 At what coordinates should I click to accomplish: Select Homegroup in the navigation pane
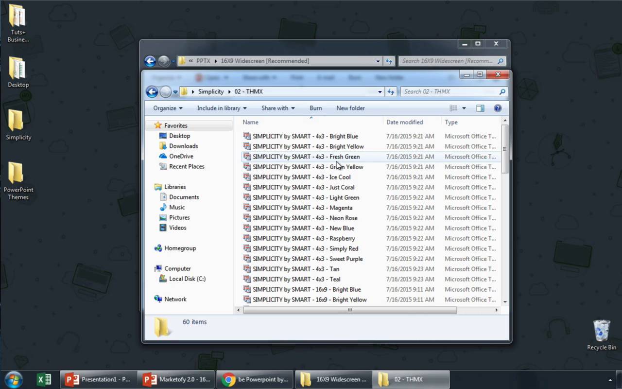pyautogui.click(x=180, y=248)
